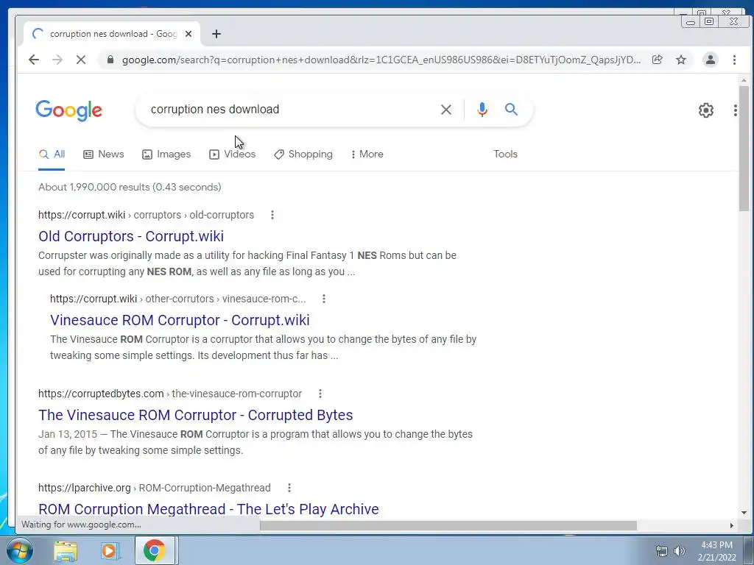Start voice search with microphone

(482, 110)
